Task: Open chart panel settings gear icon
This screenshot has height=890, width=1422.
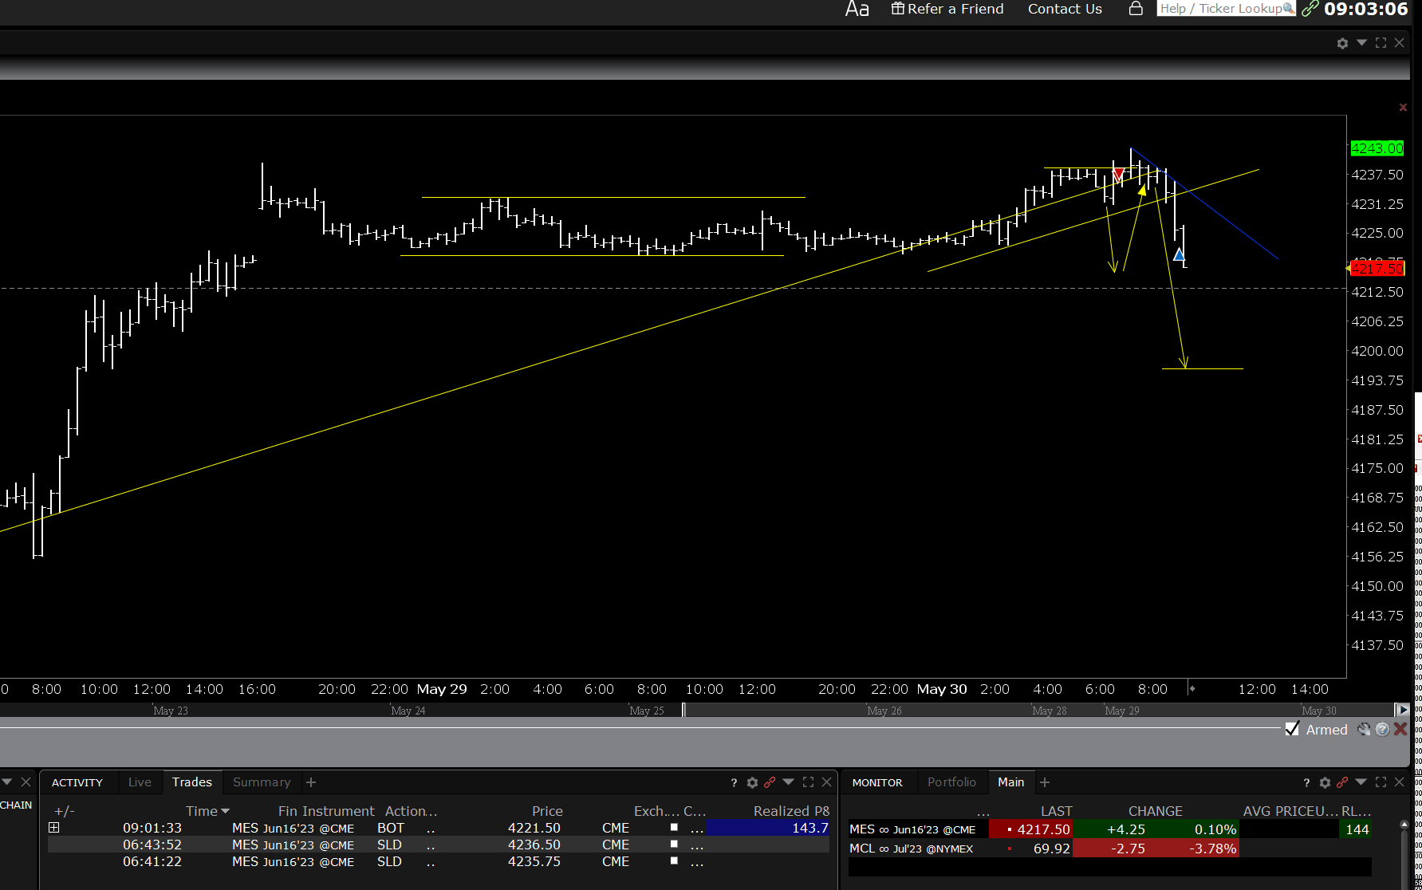Action: pyautogui.click(x=1342, y=43)
